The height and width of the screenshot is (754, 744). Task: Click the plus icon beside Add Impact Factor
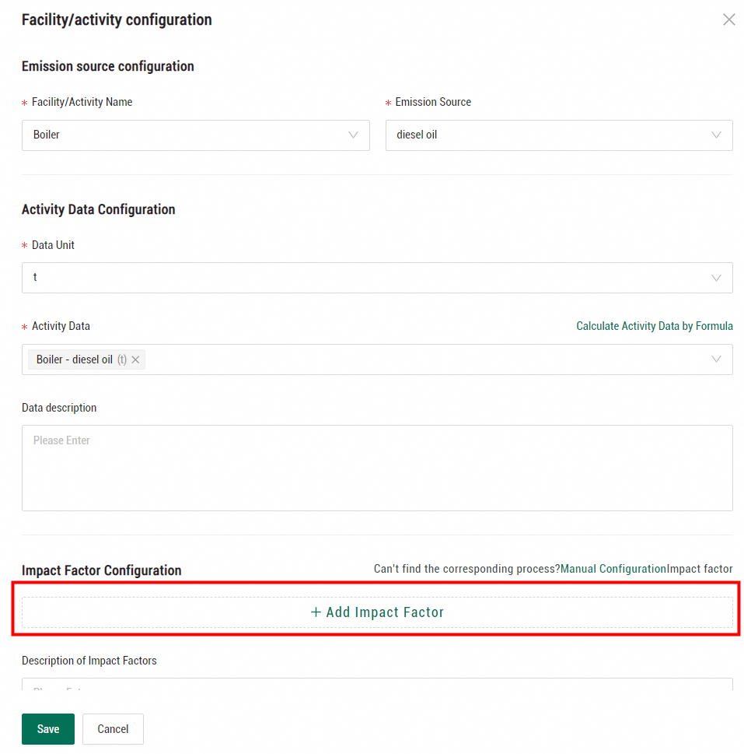point(316,612)
